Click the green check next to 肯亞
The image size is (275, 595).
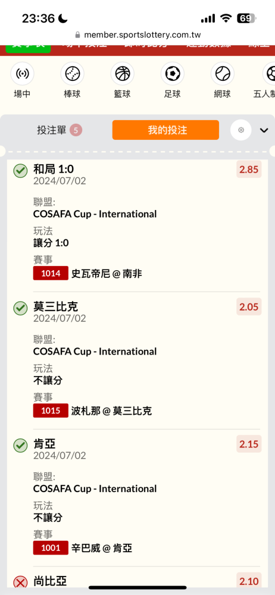20,446
